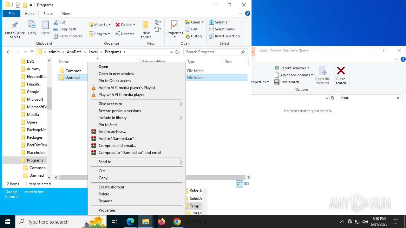Choose Open in new window
Viewport: 406px width, 228px height.
coord(116,74)
